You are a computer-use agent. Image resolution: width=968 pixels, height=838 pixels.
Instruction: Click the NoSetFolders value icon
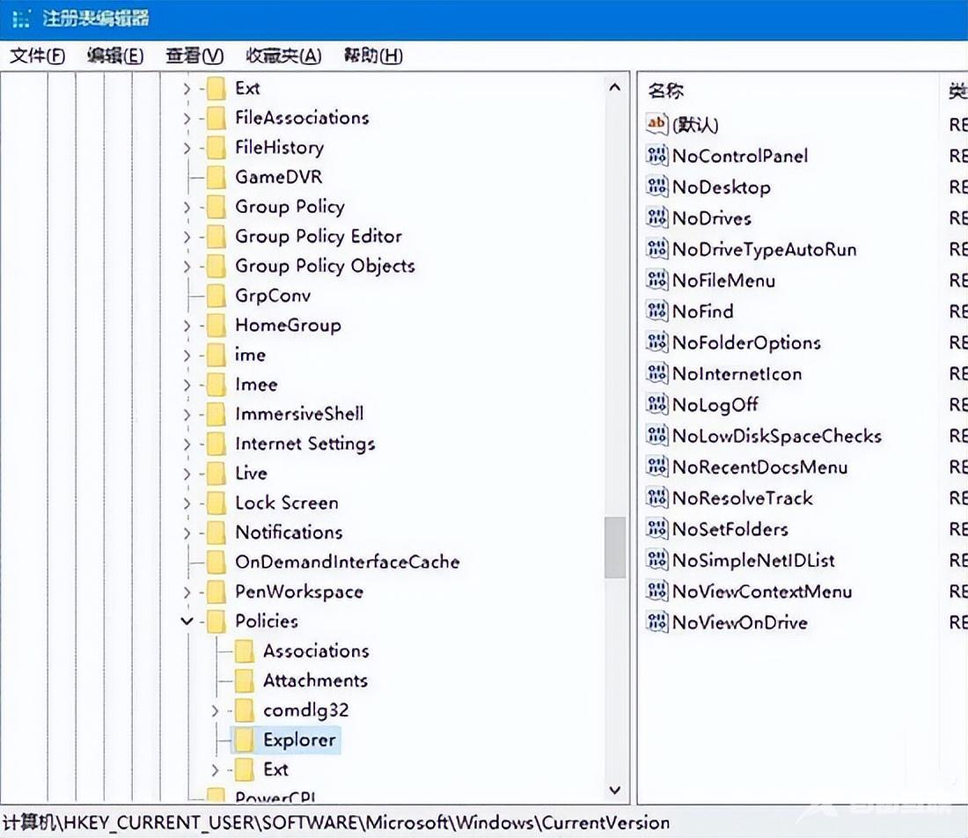pos(656,529)
